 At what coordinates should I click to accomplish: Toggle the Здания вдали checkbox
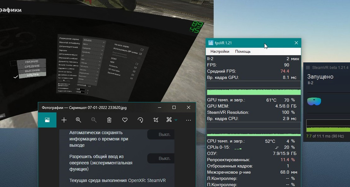tap(131, 78)
